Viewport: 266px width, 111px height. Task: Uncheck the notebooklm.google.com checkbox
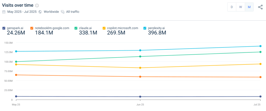click(x=32, y=28)
